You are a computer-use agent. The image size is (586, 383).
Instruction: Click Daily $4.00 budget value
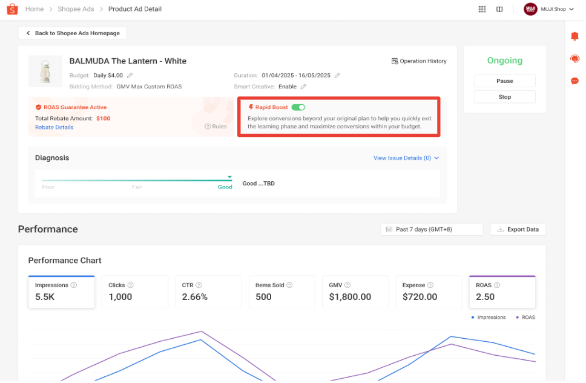(x=108, y=76)
